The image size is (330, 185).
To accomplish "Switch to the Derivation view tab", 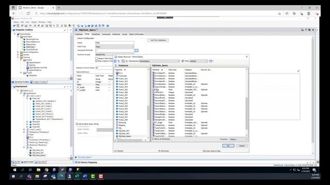I will click(x=40, y=162).
